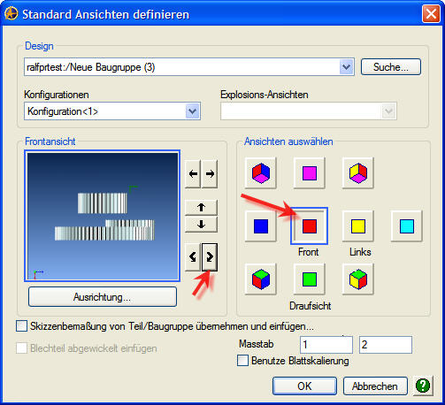The image size is (445, 405).
Task: Click the Suche... button
Action: coord(391,67)
